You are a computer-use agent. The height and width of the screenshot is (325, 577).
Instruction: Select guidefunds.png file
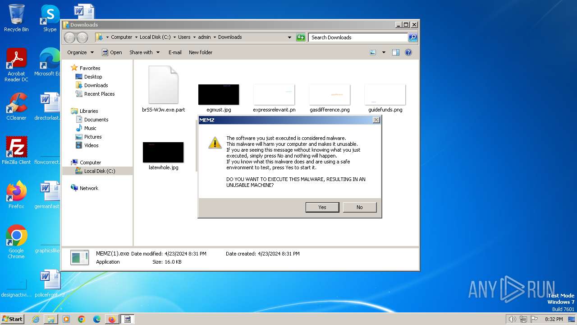click(385, 98)
